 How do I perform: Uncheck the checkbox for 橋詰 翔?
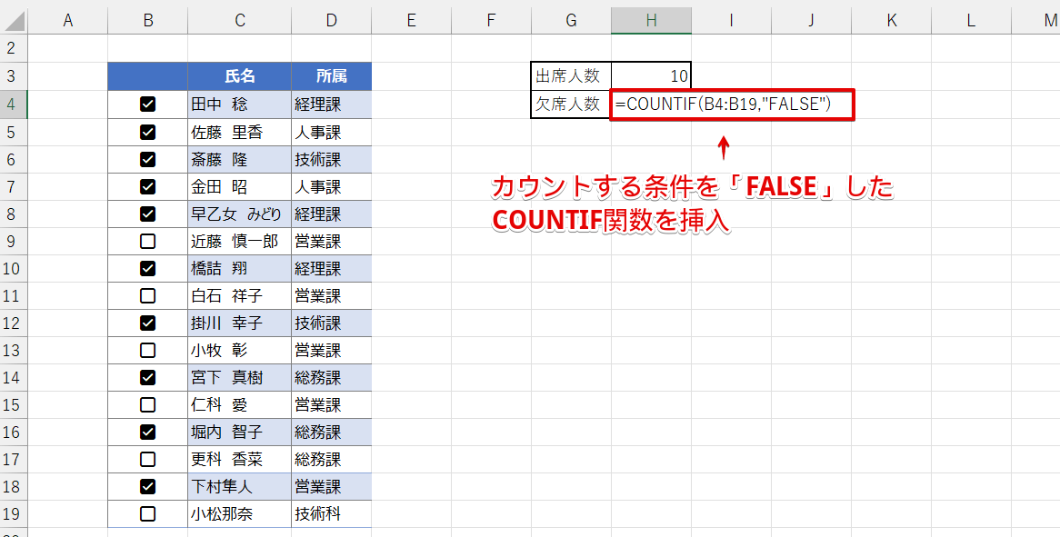pyautogui.click(x=147, y=268)
